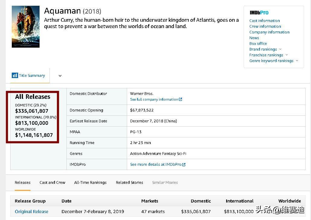Open the chevron menu beside Title Summary
Image resolution: width=311 pixels, height=220 pixels.
[x=60, y=76]
